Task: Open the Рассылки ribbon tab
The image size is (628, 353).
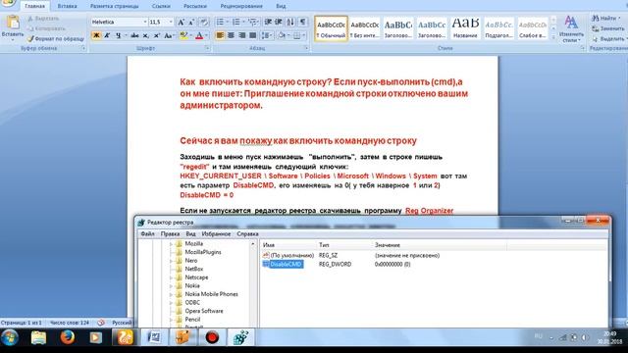Action: (195, 7)
